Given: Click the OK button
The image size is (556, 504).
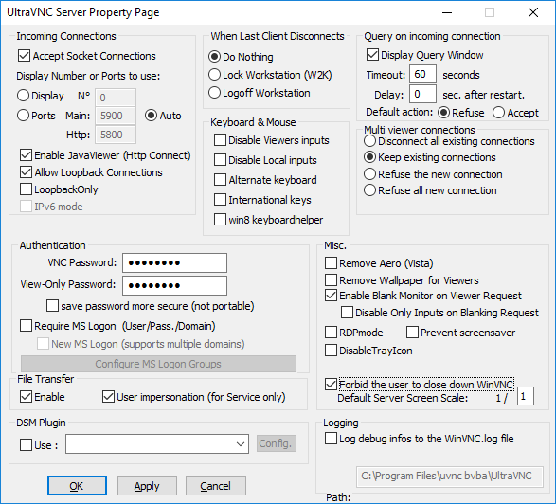Looking at the screenshot, I should tap(77, 486).
